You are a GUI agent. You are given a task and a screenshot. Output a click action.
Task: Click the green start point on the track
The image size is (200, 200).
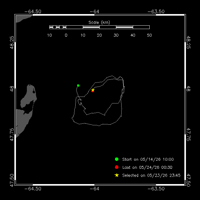(x=78, y=85)
